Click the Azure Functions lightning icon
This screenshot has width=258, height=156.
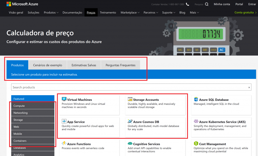(64, 143)
